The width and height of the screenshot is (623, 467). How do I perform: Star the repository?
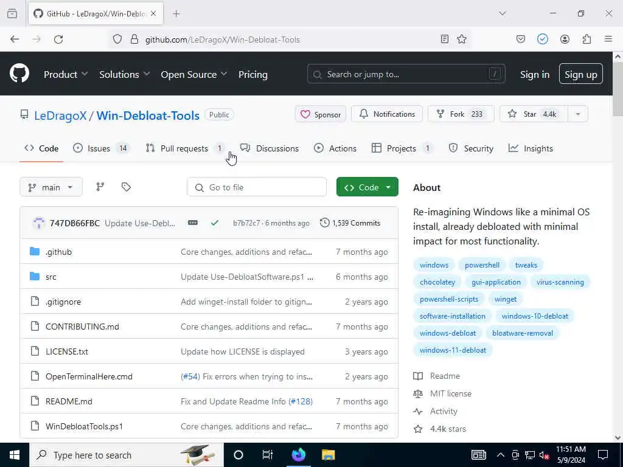(x=534, y=114)
